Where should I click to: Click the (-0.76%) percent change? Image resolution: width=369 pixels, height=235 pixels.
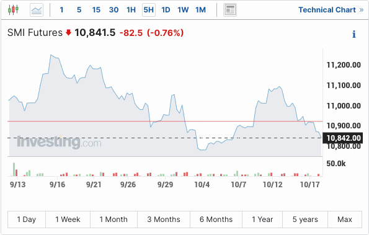click(165, 33)
